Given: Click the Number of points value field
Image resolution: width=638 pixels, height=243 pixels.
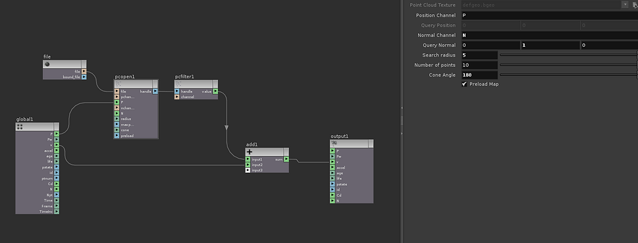Looking at the screenshot, I should 479,65.
